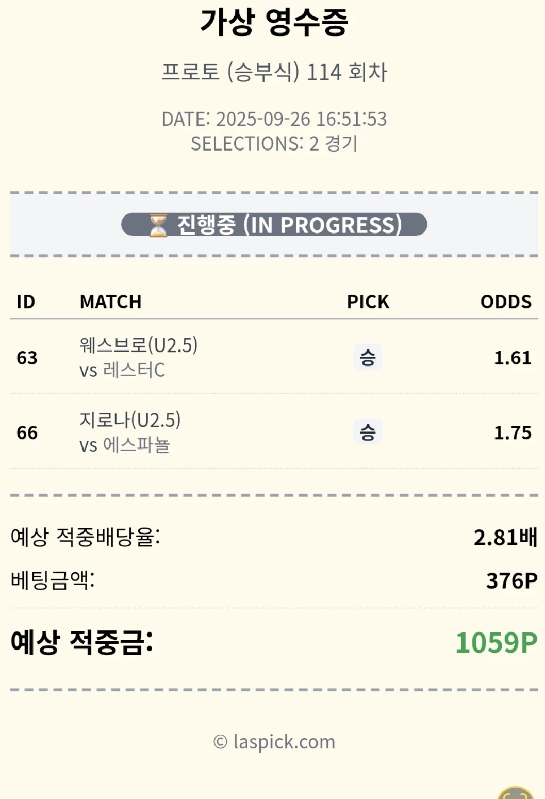
Task: Click the receipt DATE timestamp line
Action: point(274,119)
